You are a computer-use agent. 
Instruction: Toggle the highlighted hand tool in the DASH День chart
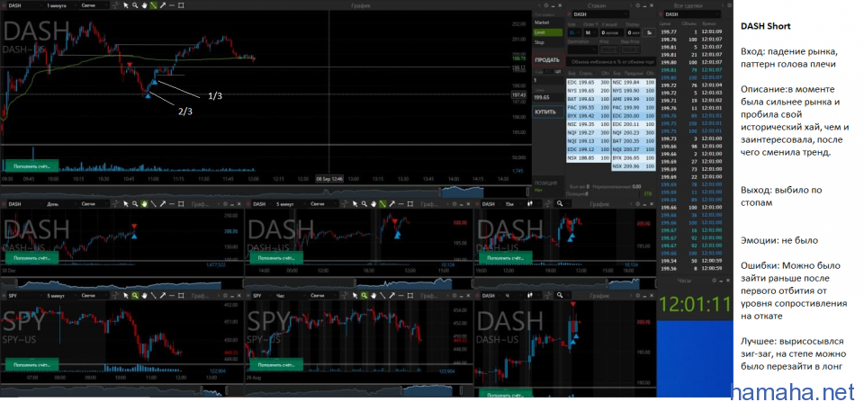pos(144,204)
